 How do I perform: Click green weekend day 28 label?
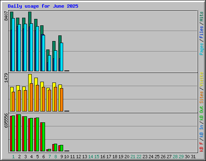click(175, 157)
